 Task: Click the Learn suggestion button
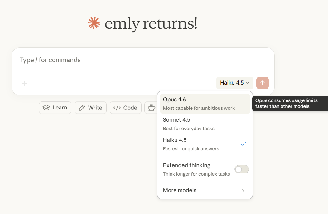click(x=55, y=108)
